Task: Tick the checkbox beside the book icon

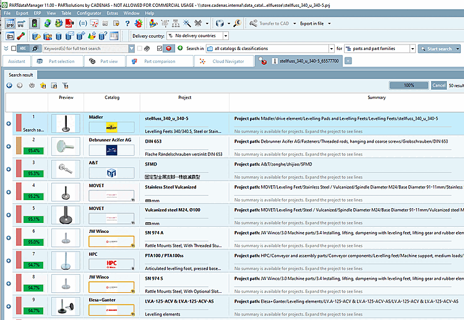Action: [140, 48]
